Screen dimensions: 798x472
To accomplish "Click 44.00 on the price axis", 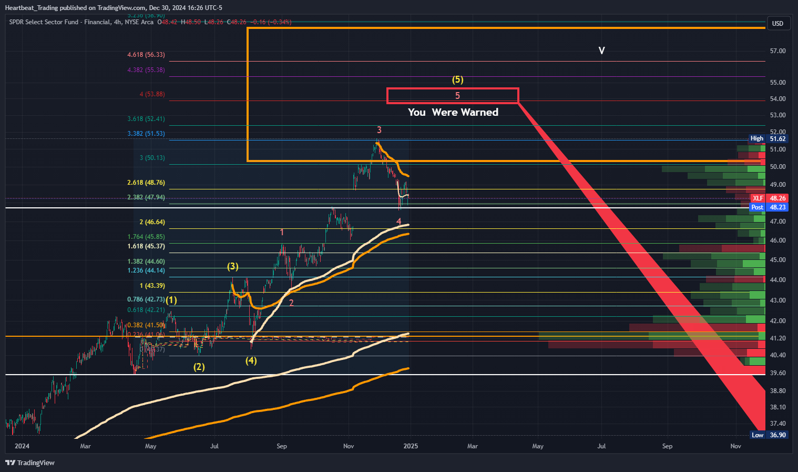I will tap(777, 280).
